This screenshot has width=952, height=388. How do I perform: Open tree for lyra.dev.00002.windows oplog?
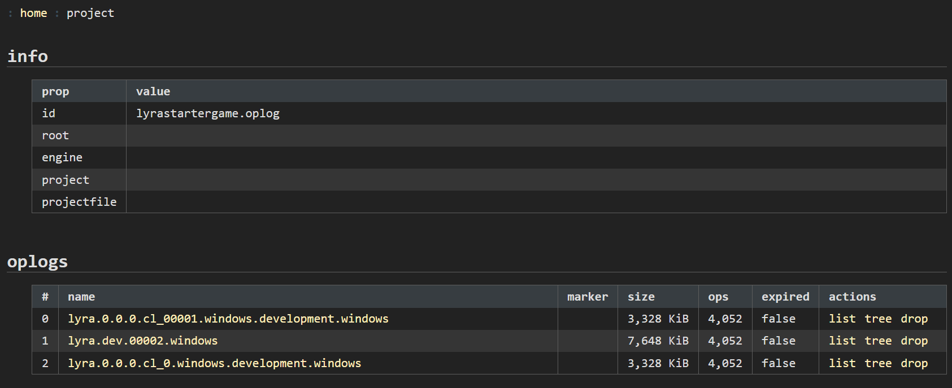pyautogui.click(x=878, y=341)
